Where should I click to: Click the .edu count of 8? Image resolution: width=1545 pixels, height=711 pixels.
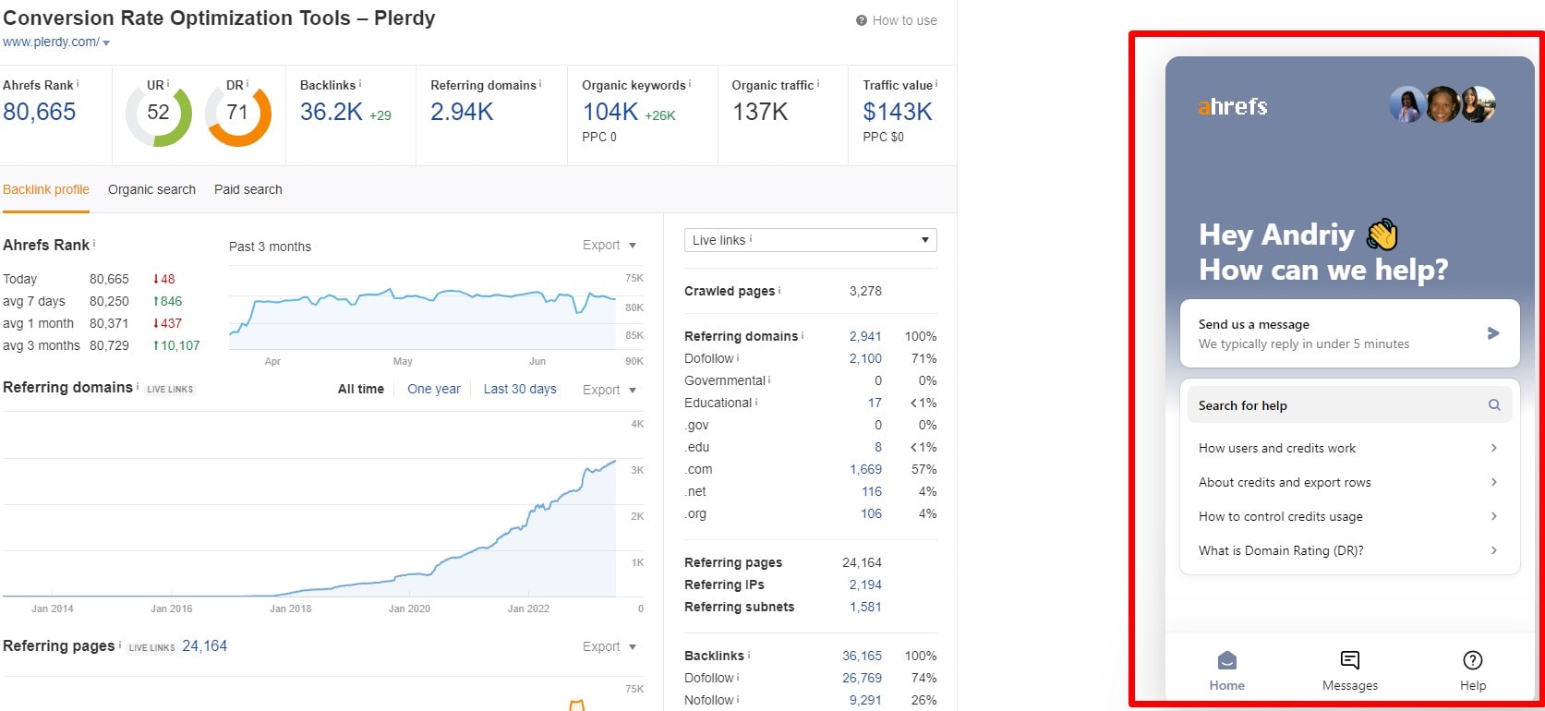pyautogui.click(x=878, y=447)
